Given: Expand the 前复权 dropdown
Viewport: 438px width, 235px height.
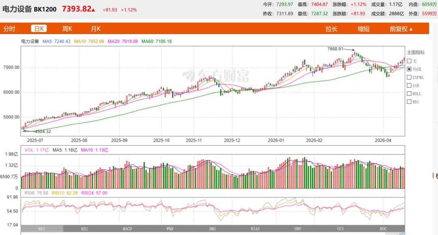Looking at the screenshot, I should tap(401, 29).
